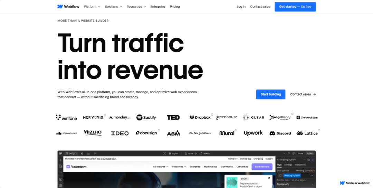The height and width of the screenshot is (188, 373).
Task: Switch to the Interactions tab
Action: point(300,165)
